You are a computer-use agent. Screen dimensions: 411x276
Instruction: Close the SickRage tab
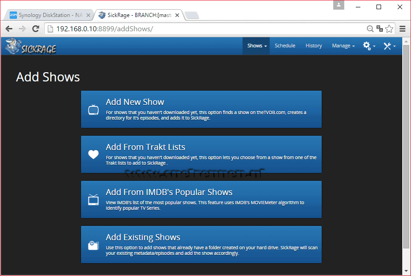point(177,15)
